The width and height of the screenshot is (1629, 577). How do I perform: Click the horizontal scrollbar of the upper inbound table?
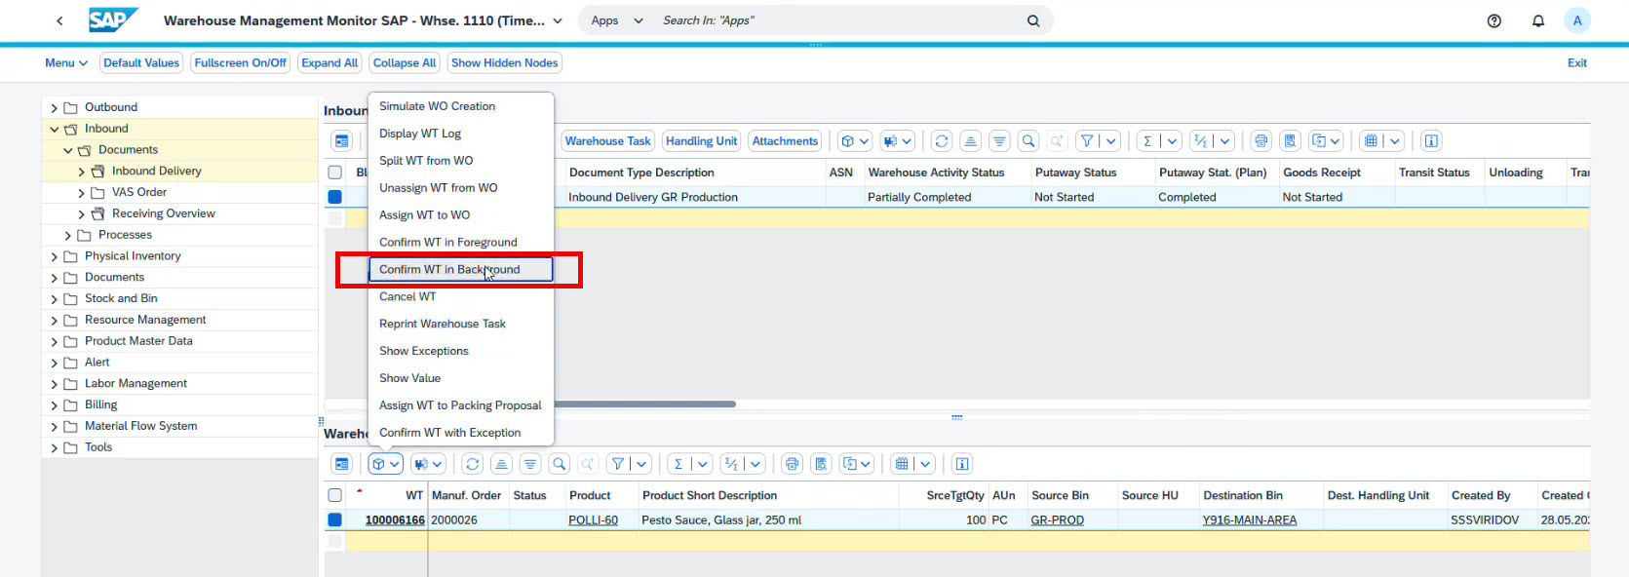(x=644, y=404)
